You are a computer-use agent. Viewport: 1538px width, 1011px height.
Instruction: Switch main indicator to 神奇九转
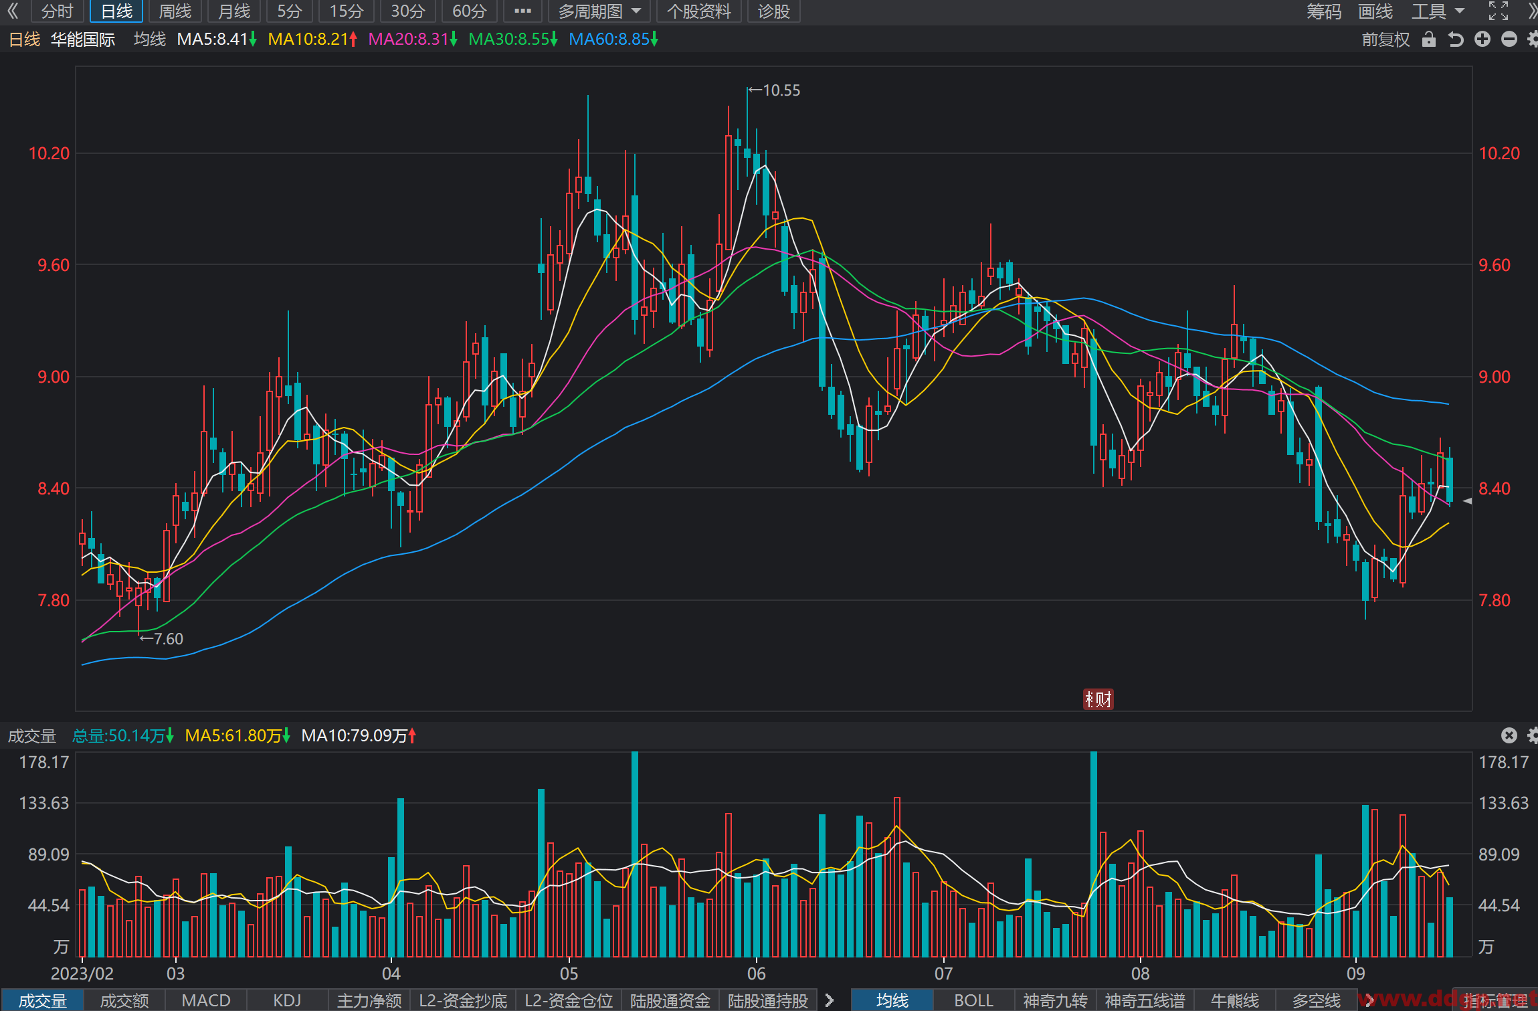pos(1056,1000)
